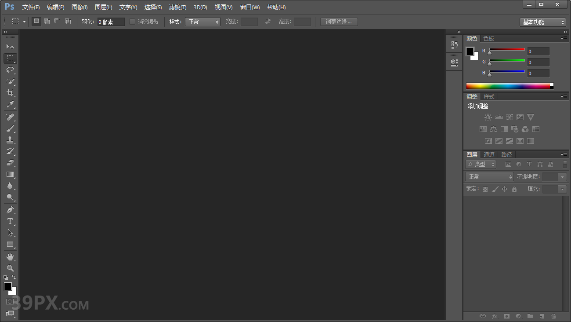Expand the workspace switcher dropdown
This screenshot has width=571, height=322.
[543, 22]
